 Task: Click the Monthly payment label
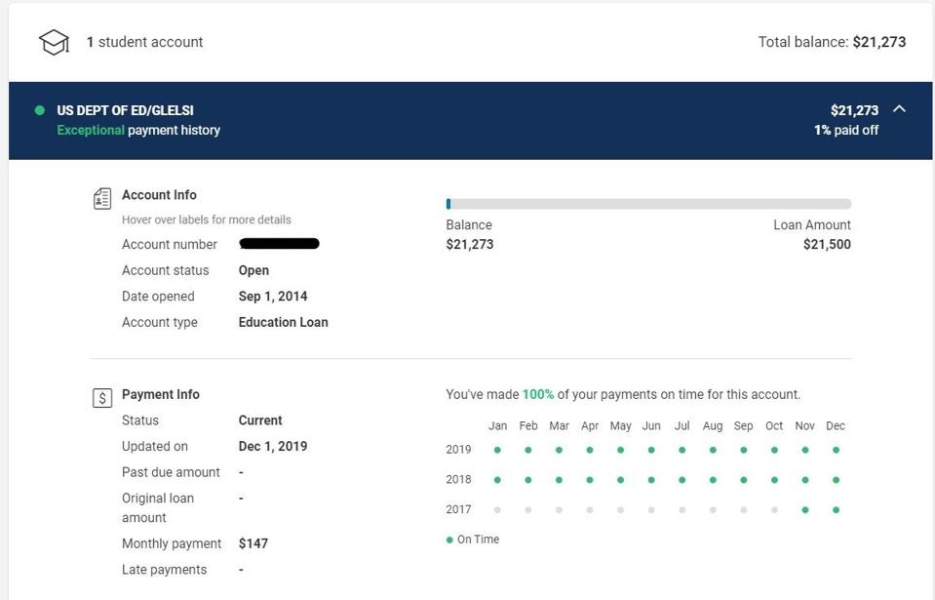tap(172, 543)
